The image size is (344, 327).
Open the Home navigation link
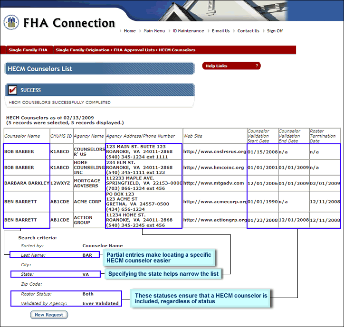(x=130, y=31)
